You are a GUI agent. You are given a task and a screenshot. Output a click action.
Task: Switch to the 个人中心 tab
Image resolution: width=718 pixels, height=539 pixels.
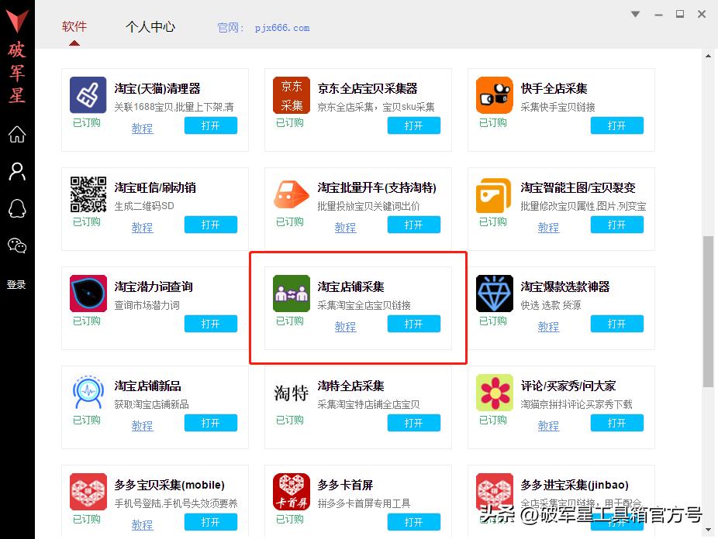(x=150, y=26)
